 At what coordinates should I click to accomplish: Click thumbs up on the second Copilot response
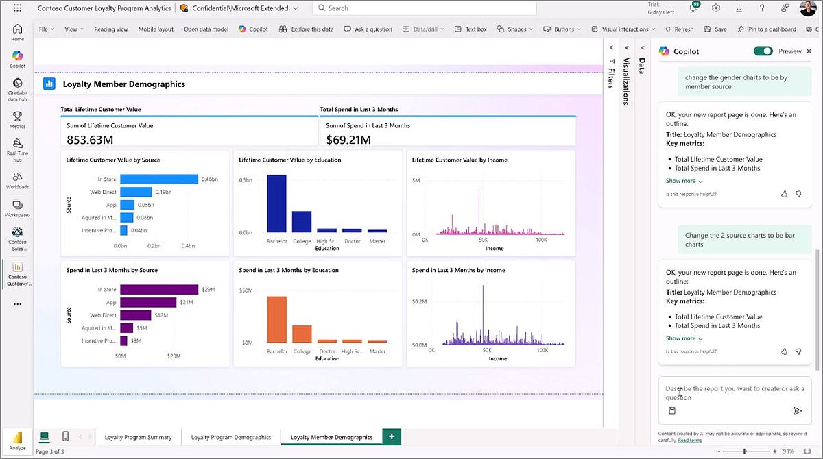(x=784, y=351)
